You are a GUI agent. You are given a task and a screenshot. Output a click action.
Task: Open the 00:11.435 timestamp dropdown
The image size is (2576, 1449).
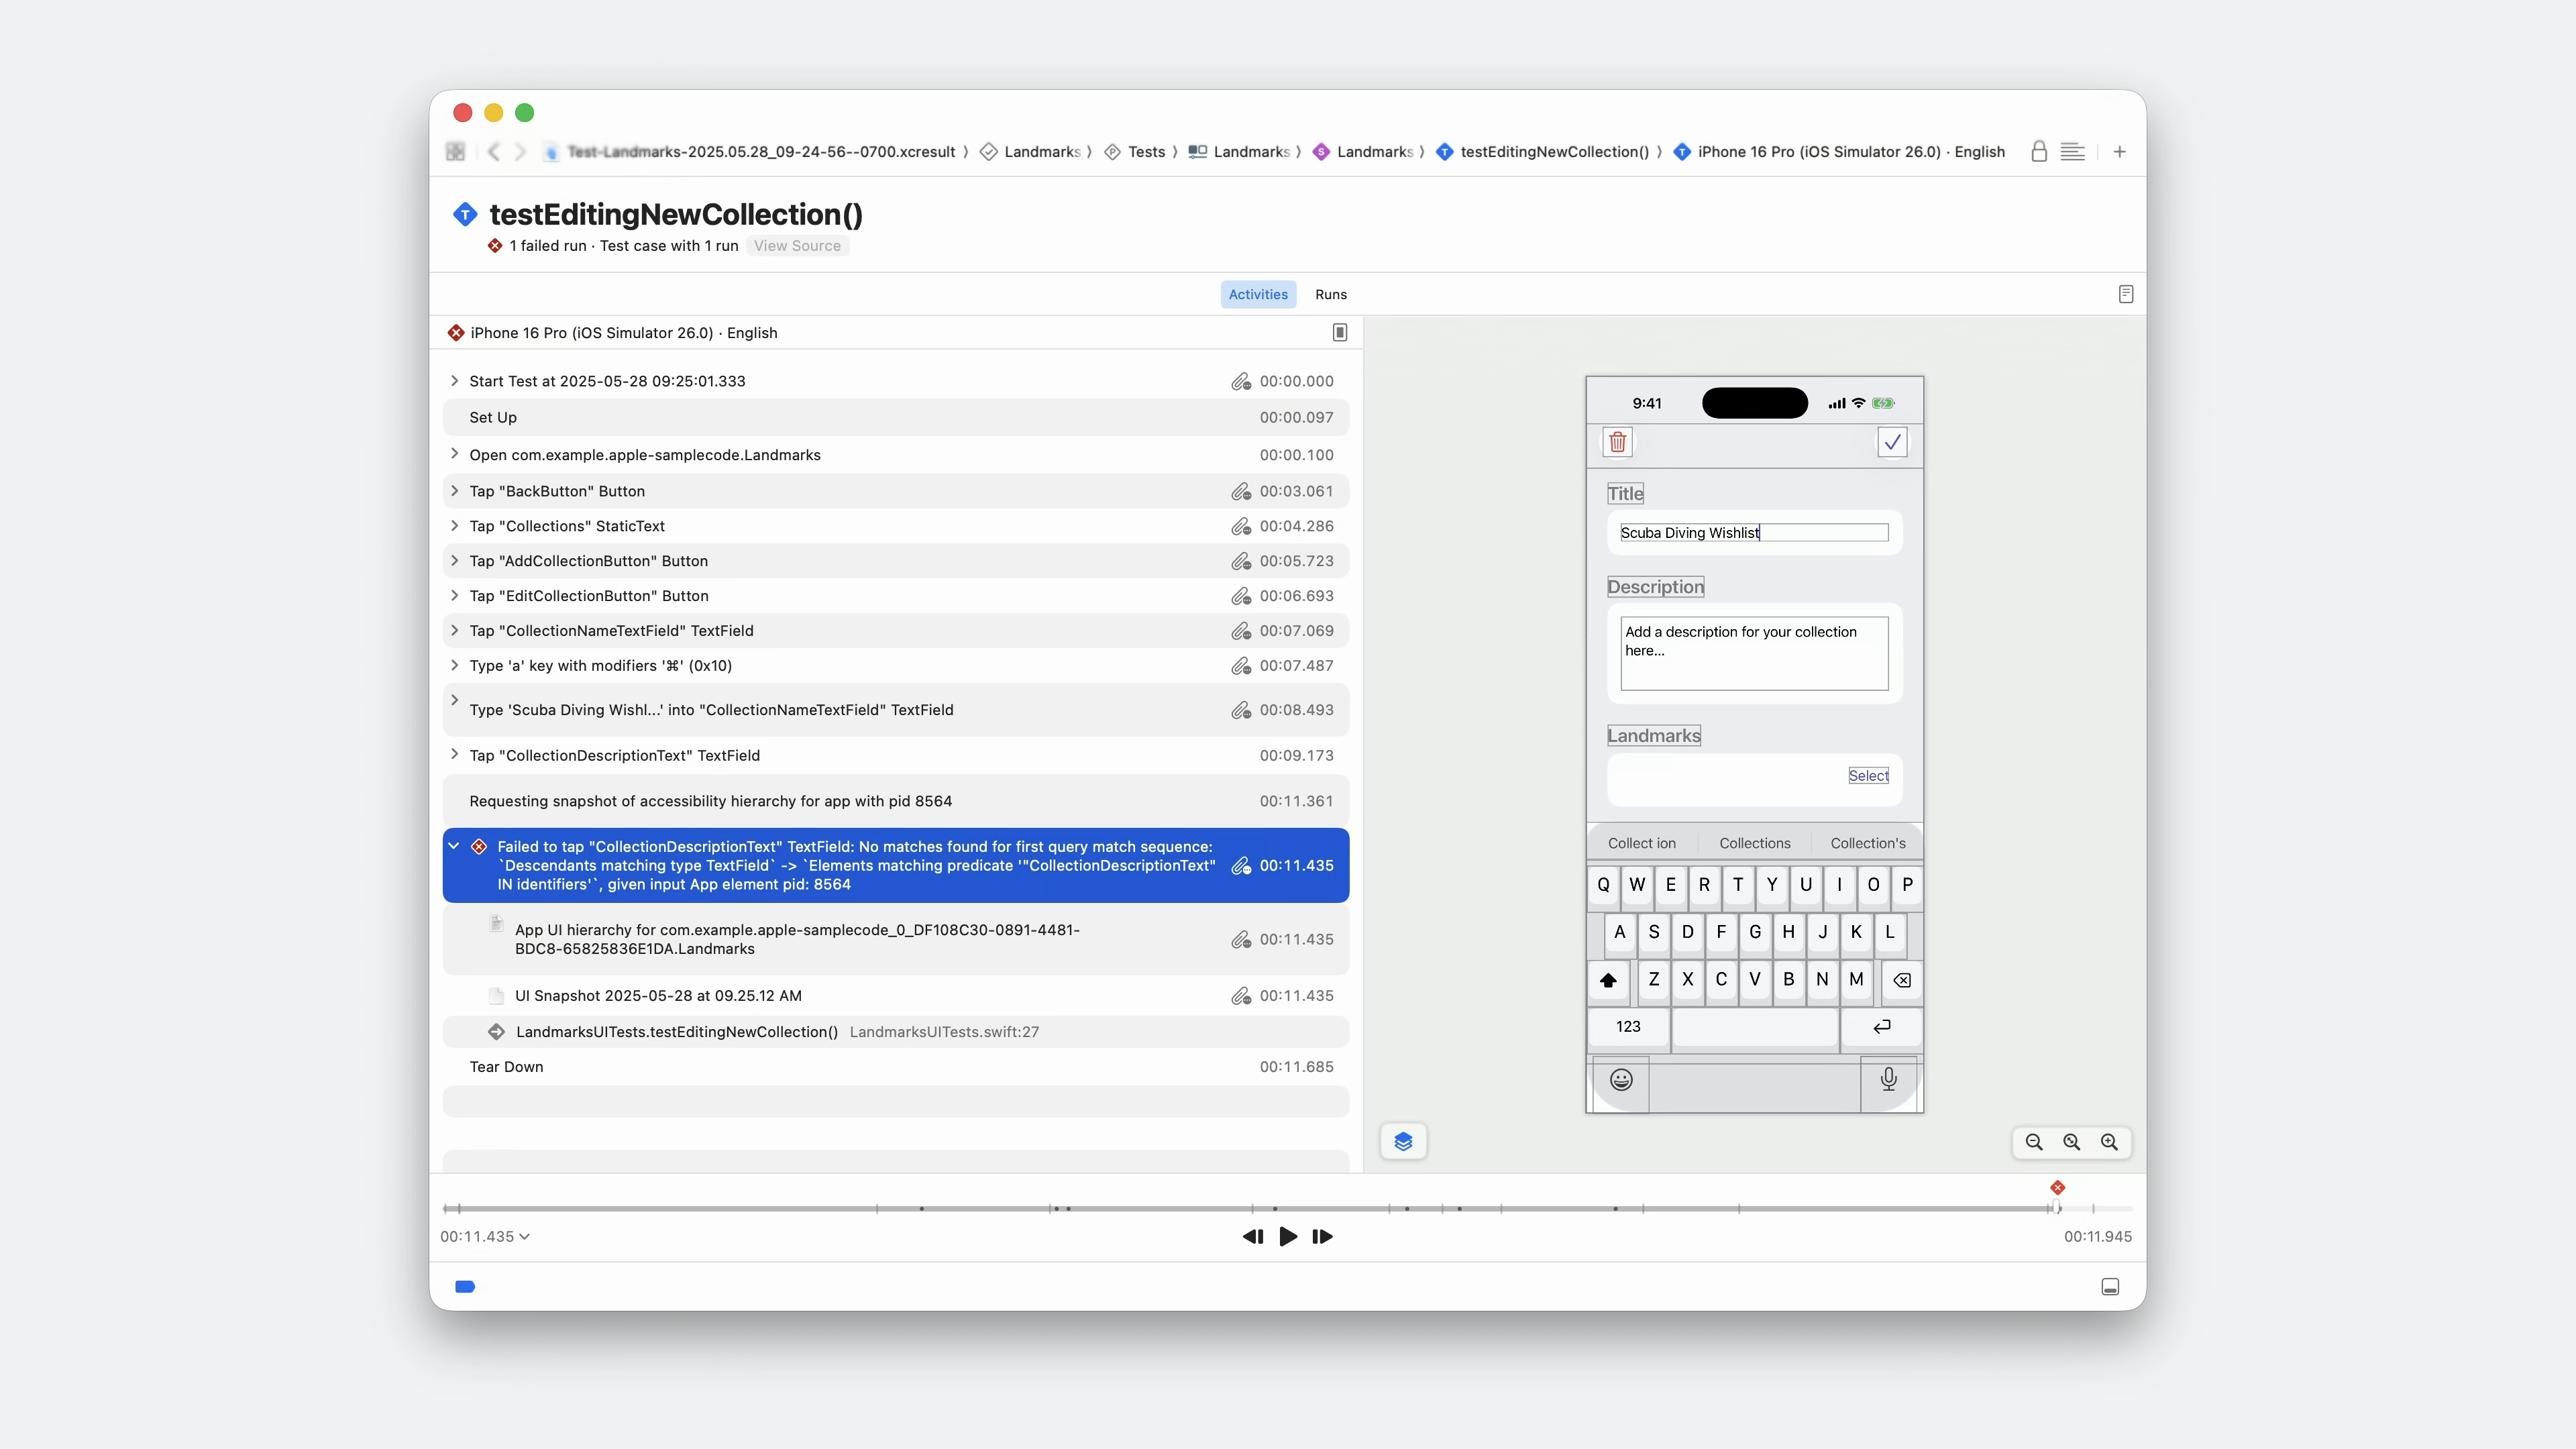(x=485, y=1237)
